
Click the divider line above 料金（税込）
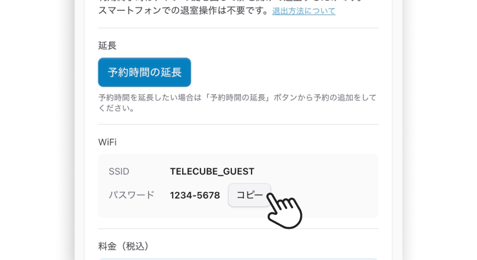238,229
